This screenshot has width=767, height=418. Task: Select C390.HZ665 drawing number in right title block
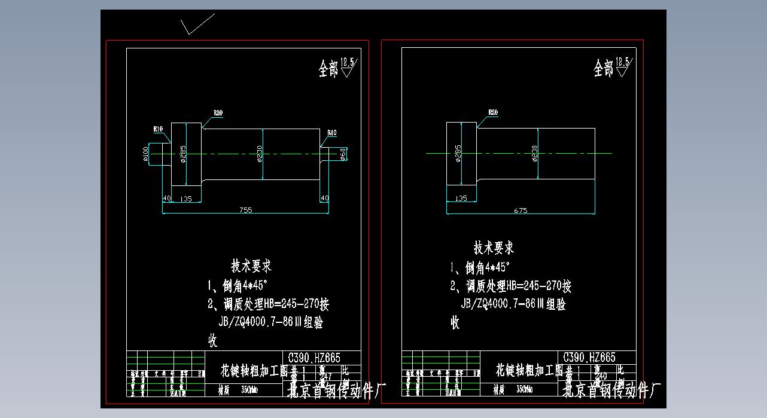589,358
